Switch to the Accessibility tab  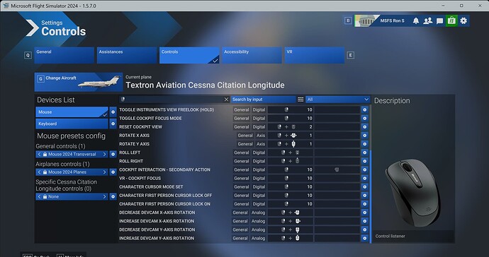click(252, 55)
